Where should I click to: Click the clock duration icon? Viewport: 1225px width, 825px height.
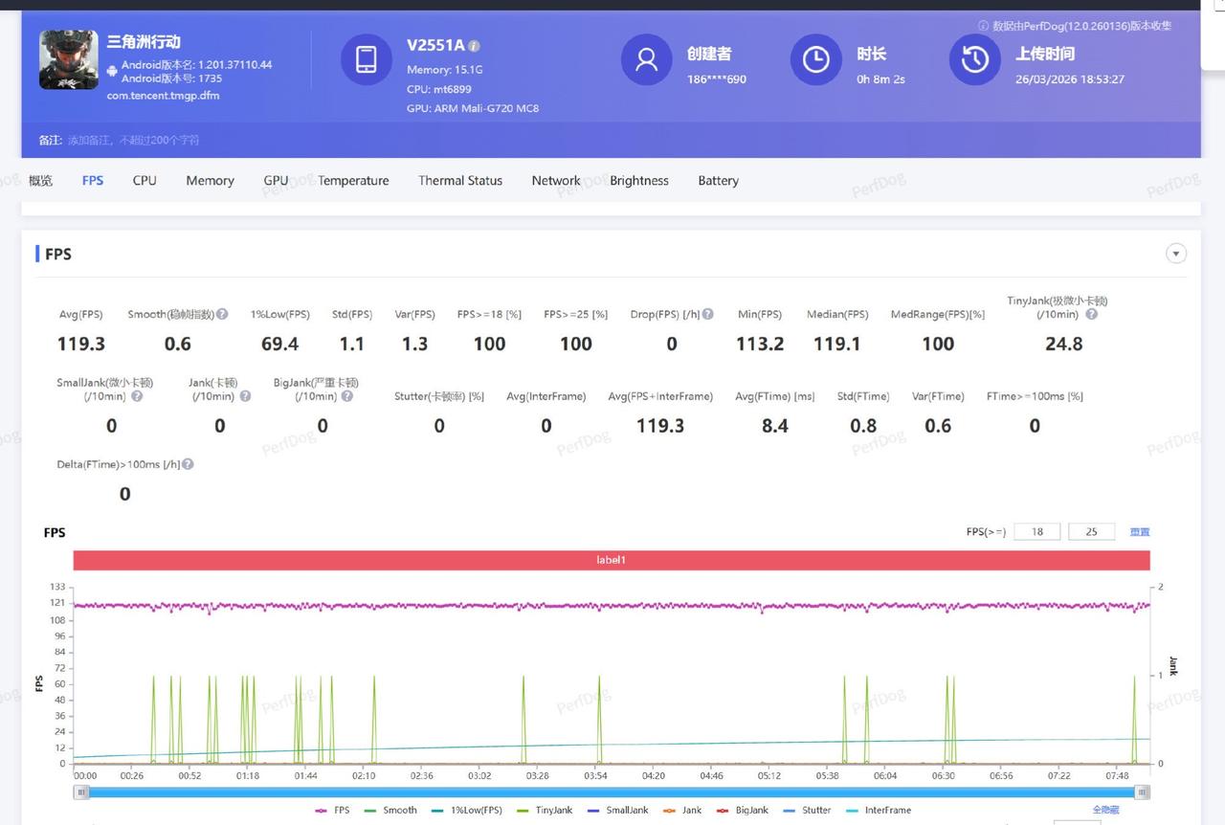(x=815, y=59)
